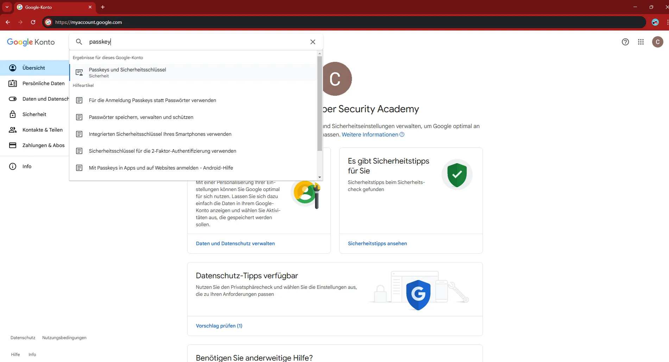The height and width of the screenshot is (362, 669).
Task: Click the search results scrollbar thumb
Action: click(320, 104)
